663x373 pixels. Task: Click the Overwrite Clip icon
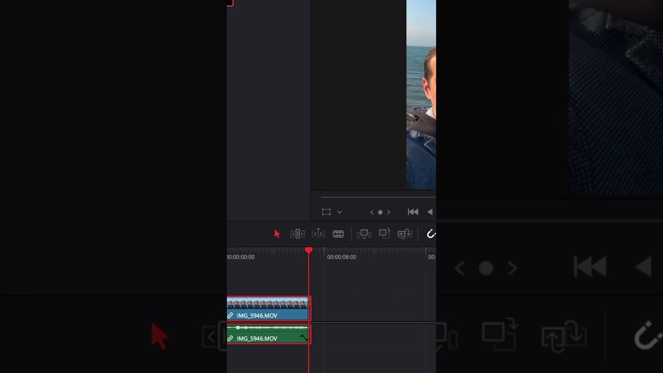tap(384, 234)
